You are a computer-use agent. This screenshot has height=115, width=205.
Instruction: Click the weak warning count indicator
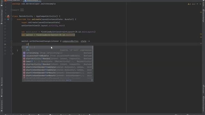[x=193, y=4]
